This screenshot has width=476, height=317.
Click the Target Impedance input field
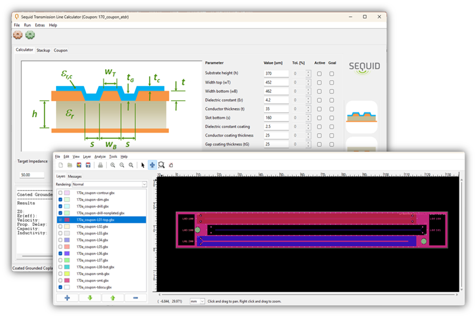32,175
